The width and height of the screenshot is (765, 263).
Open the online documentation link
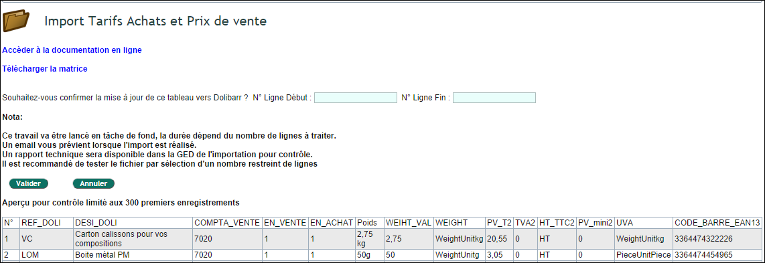72,50
